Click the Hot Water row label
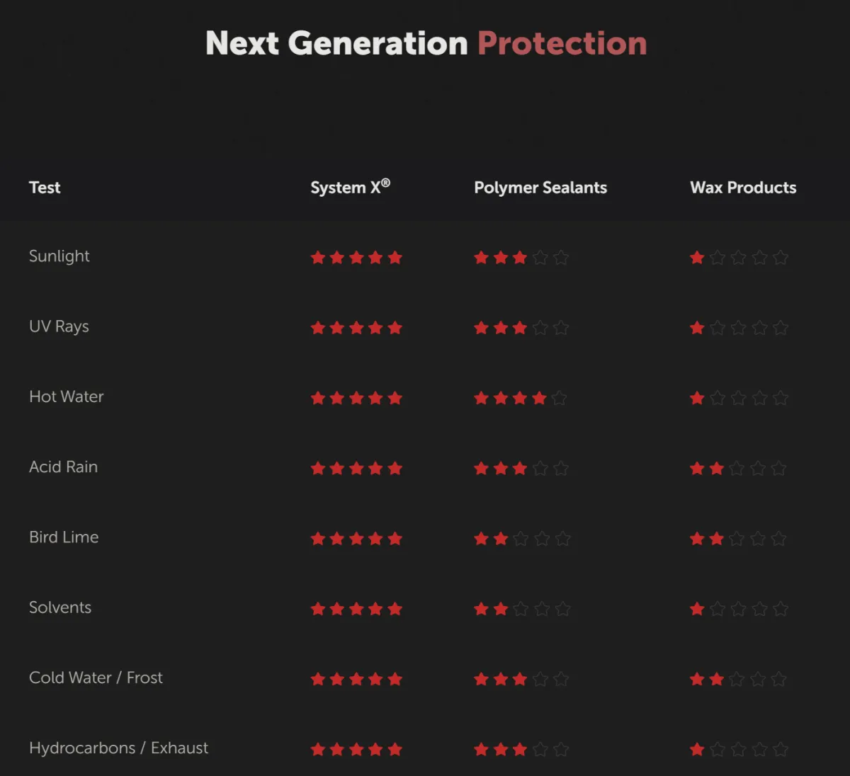850x776 pixels. tap(67, 396)
